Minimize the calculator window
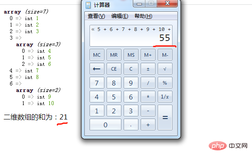 [139, 3]
